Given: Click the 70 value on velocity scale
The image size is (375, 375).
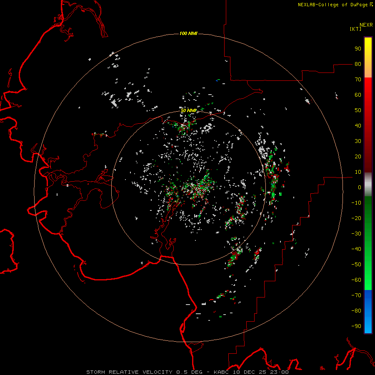Looking at the screenshot, I should (x=358, y=80).
